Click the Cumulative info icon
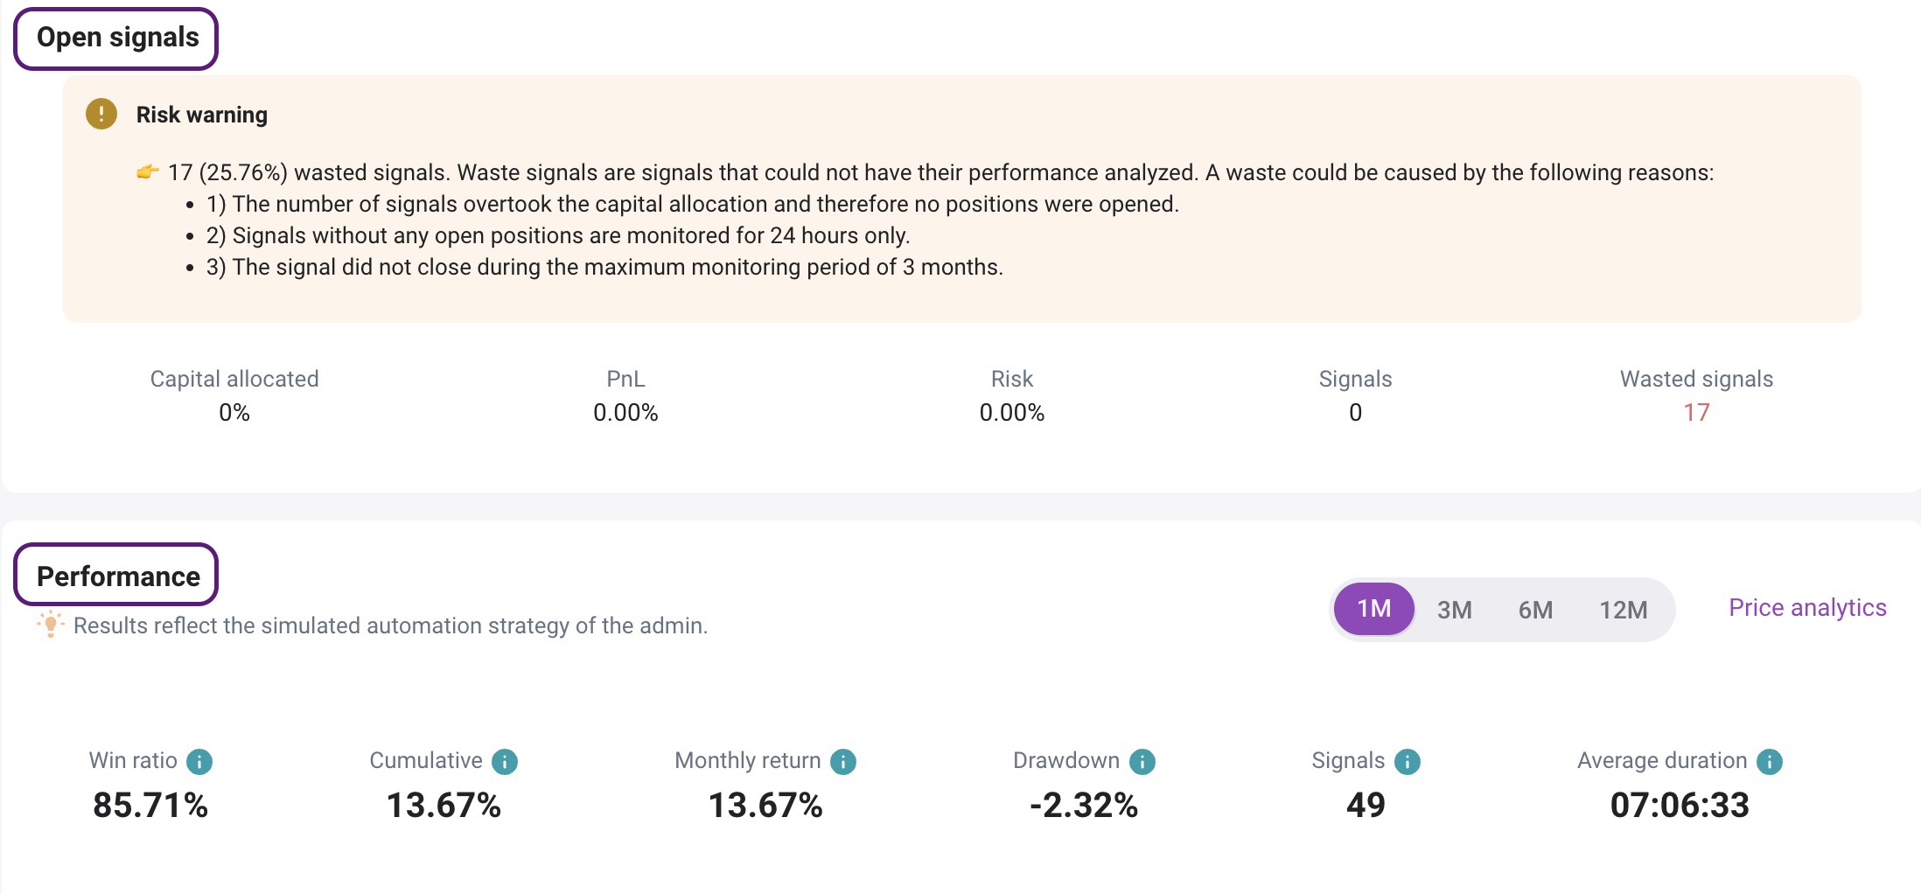 tap(505, 762)
